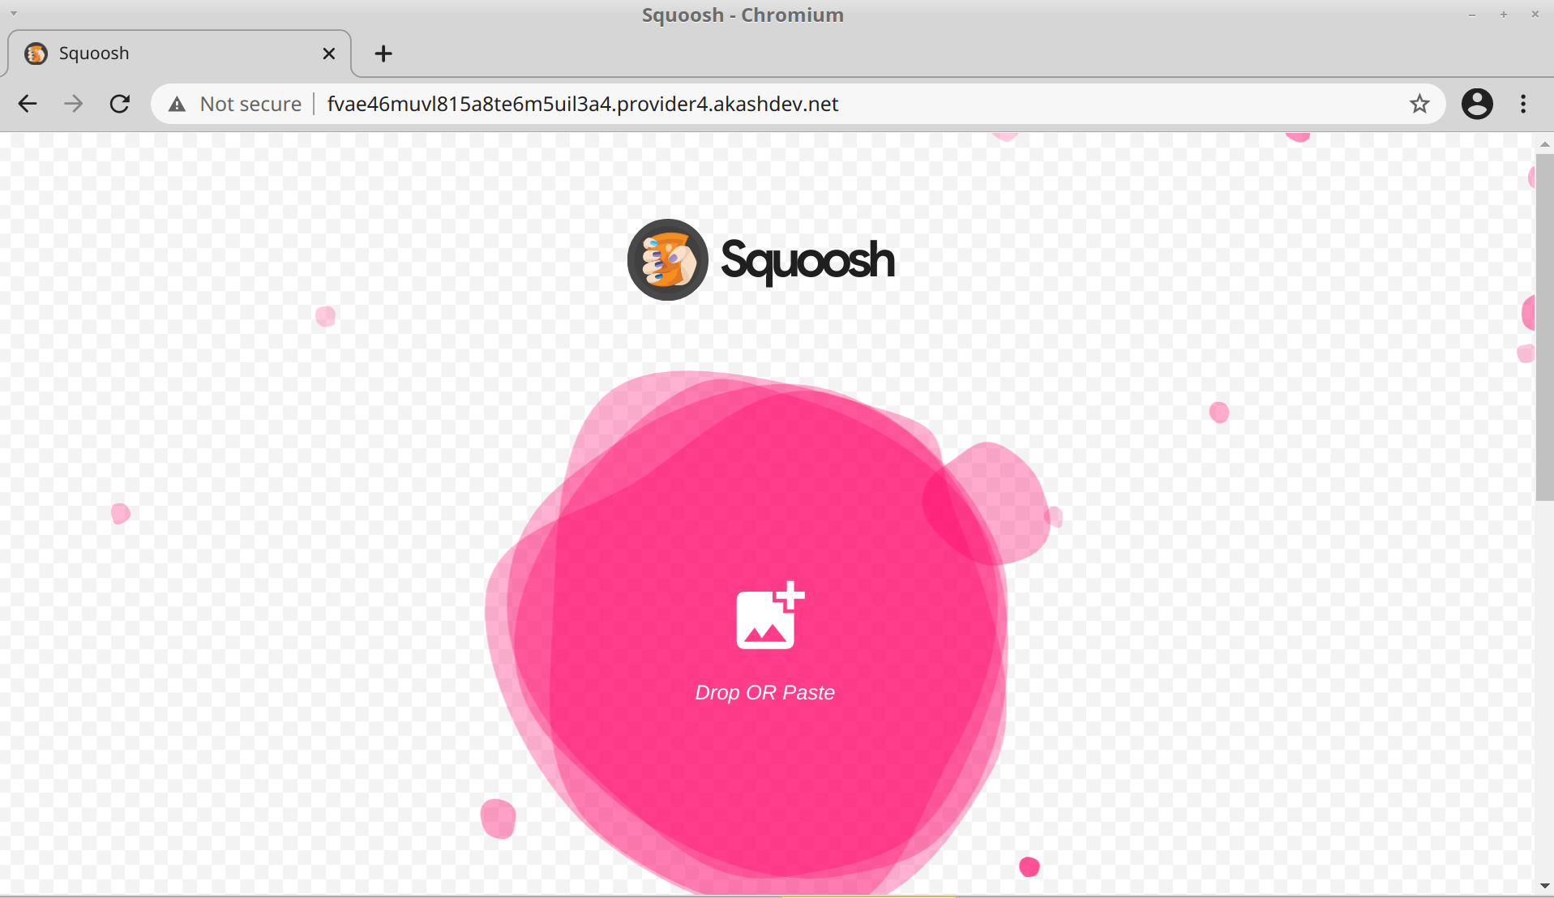Click the Squoosh tab favicon
This screenshot has width=1554, height=898.
(36, 53)
